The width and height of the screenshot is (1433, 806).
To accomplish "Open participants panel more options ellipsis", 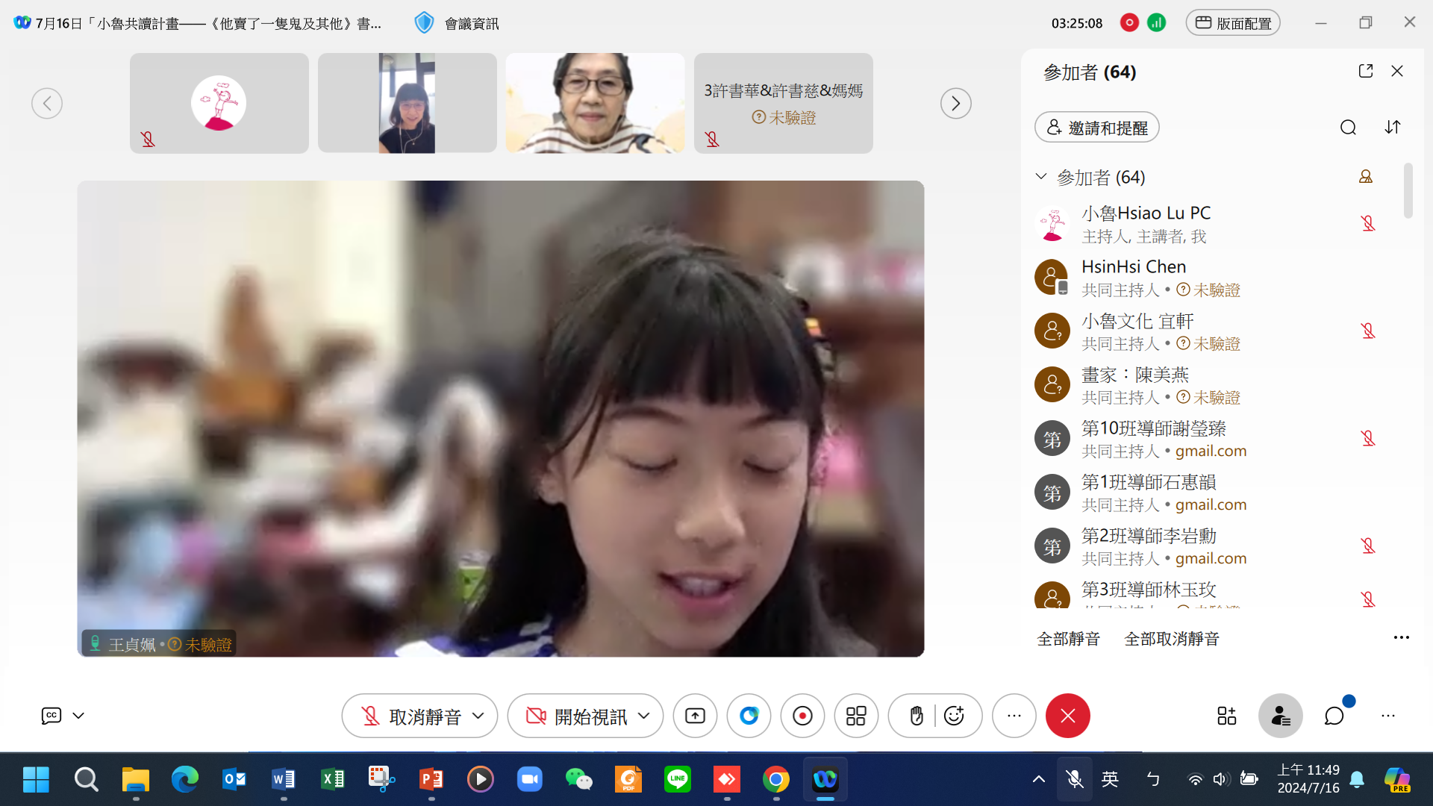I will coord(1402,638).
